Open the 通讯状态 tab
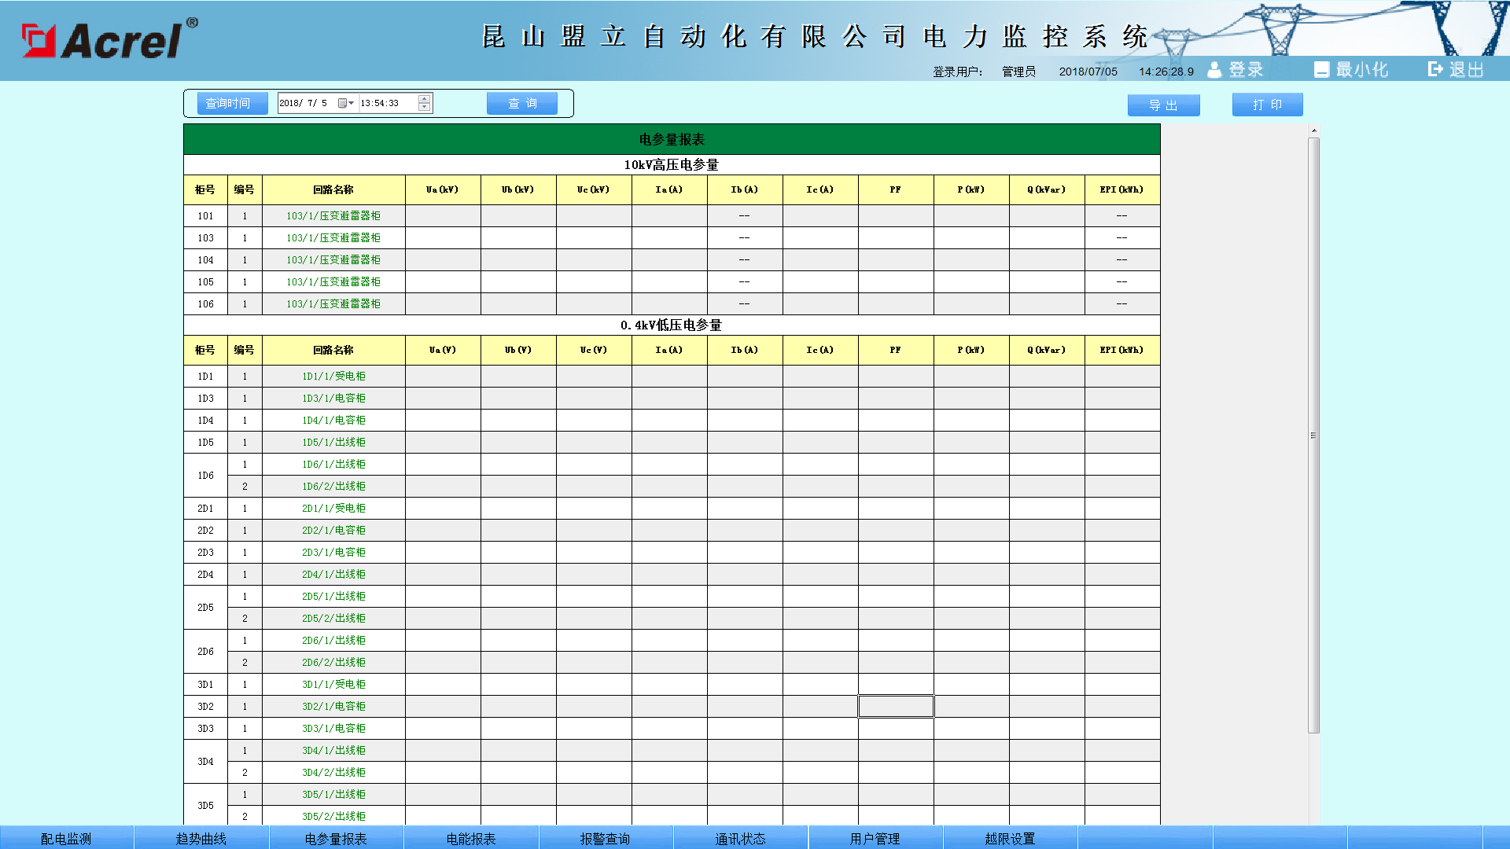Viewport: 1510px width, 849px height. click(740, 838)
